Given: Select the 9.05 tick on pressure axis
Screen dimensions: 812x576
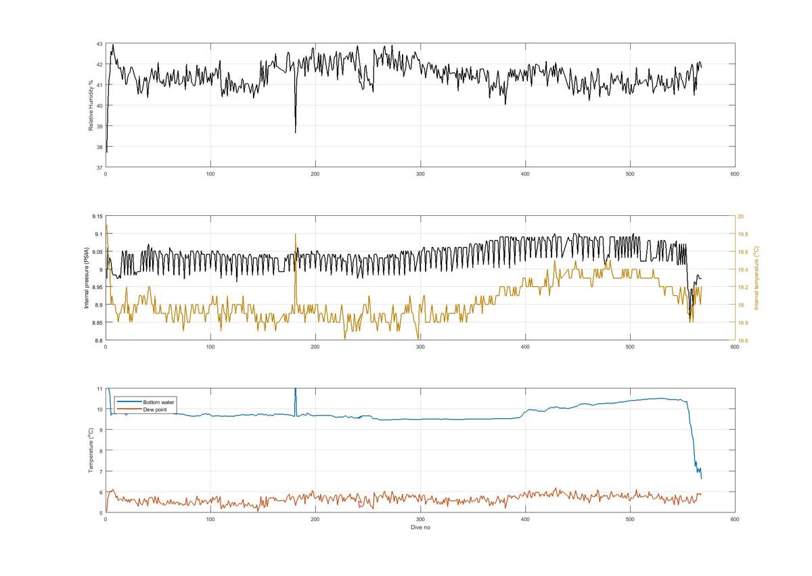Looking at the screenshot, I should tap(97, 252).
